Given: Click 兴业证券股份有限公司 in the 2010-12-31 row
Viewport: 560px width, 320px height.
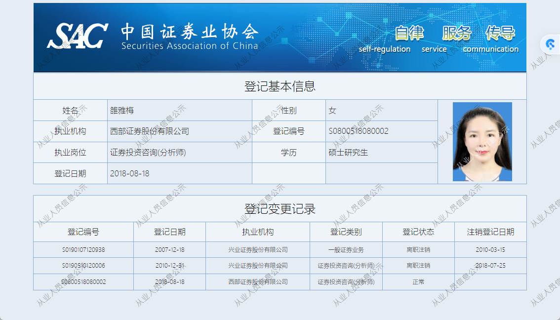Looking at the screenshot, I should pyautogui.click(x=258, y=266).
